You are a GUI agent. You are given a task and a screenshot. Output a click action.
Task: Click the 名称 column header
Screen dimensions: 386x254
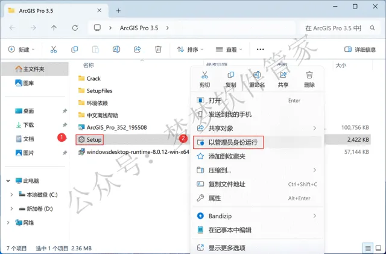pos(89,65)
